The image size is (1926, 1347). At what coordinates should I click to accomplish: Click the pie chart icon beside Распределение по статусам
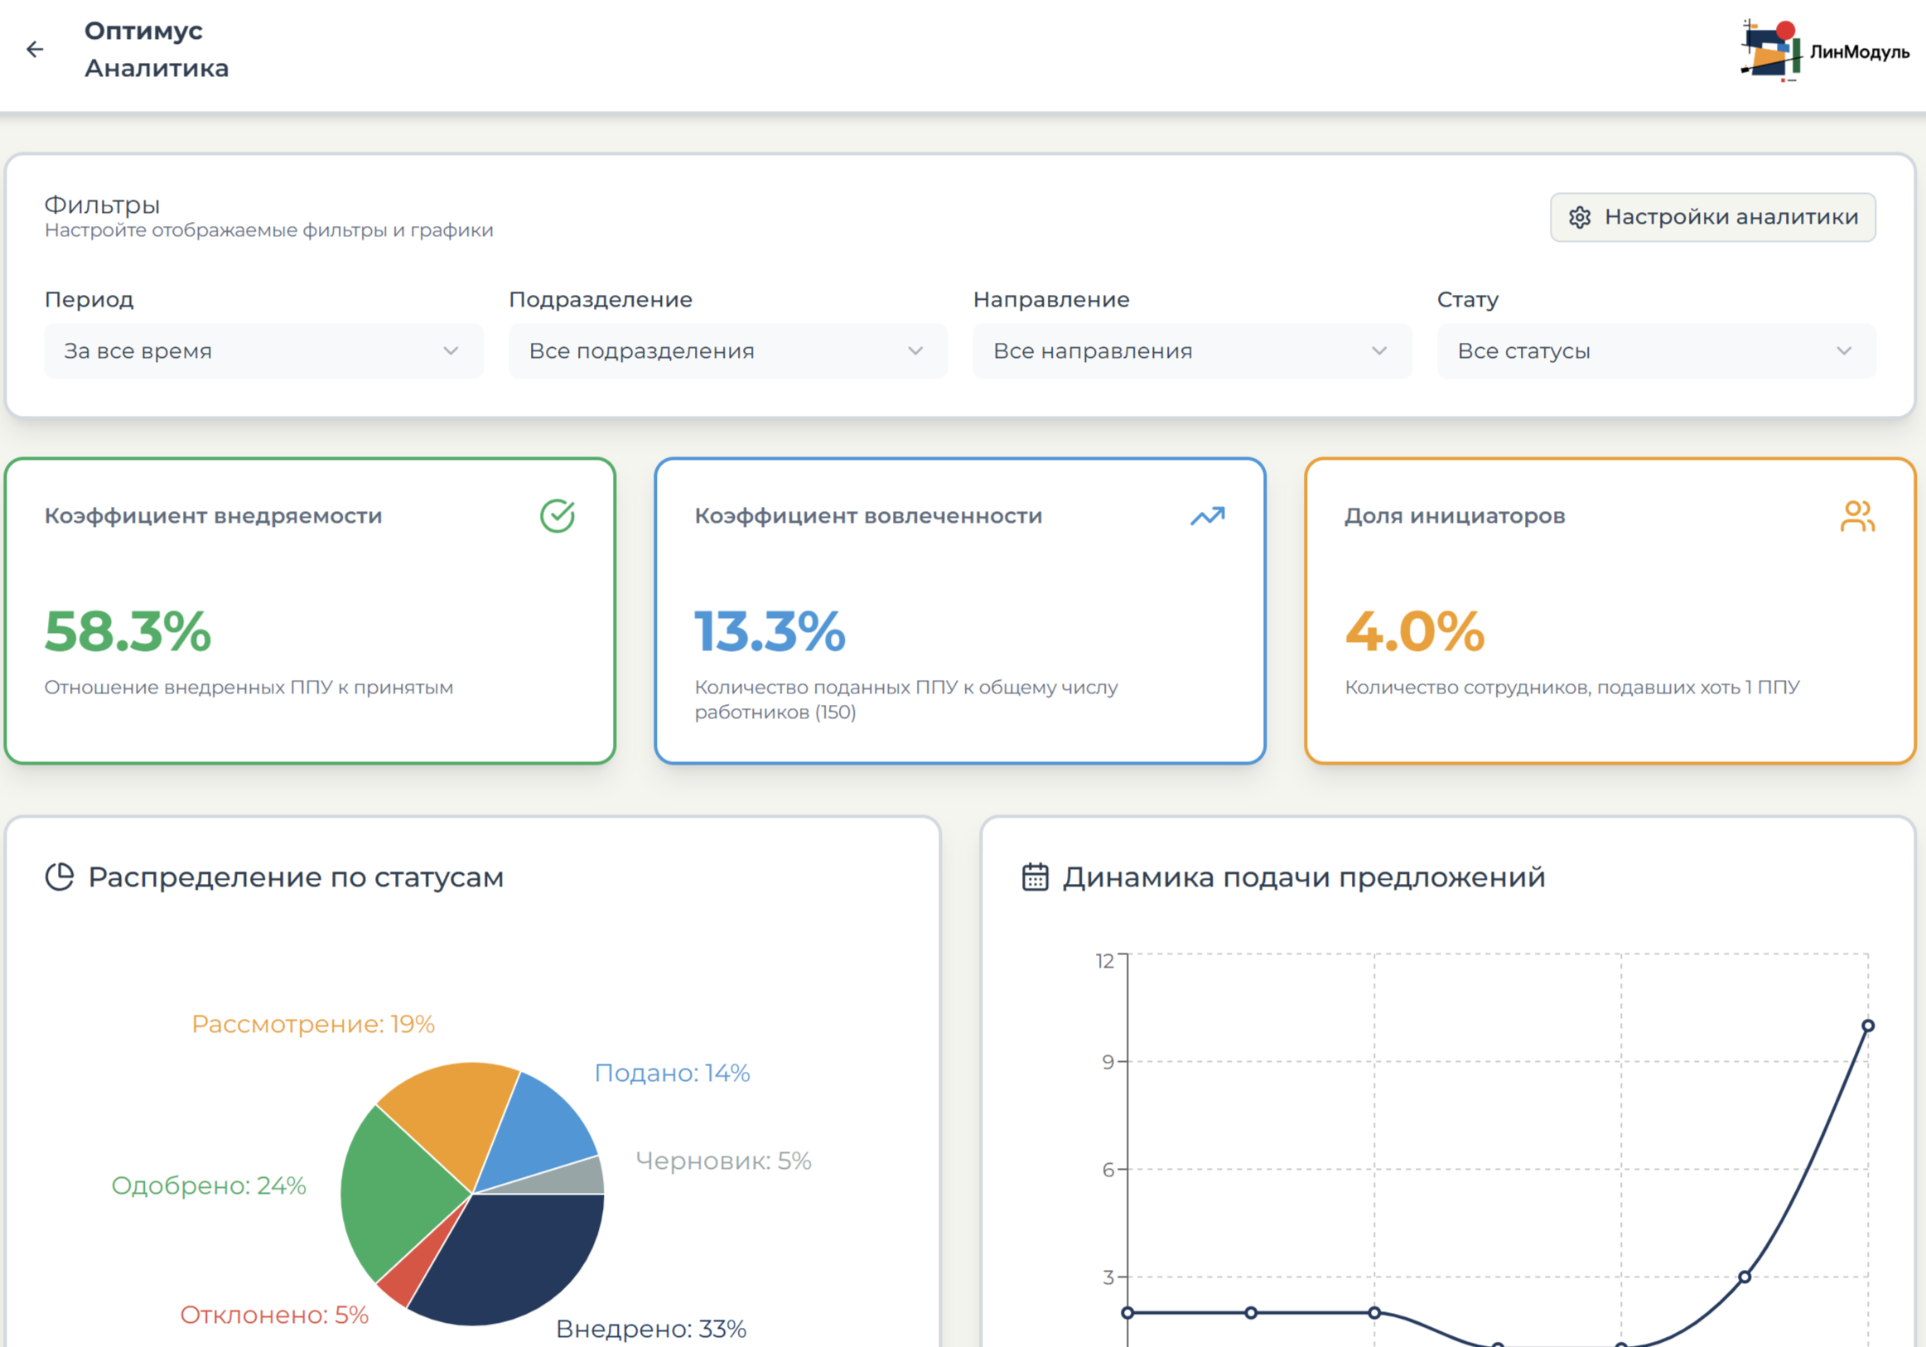(60, 876)
